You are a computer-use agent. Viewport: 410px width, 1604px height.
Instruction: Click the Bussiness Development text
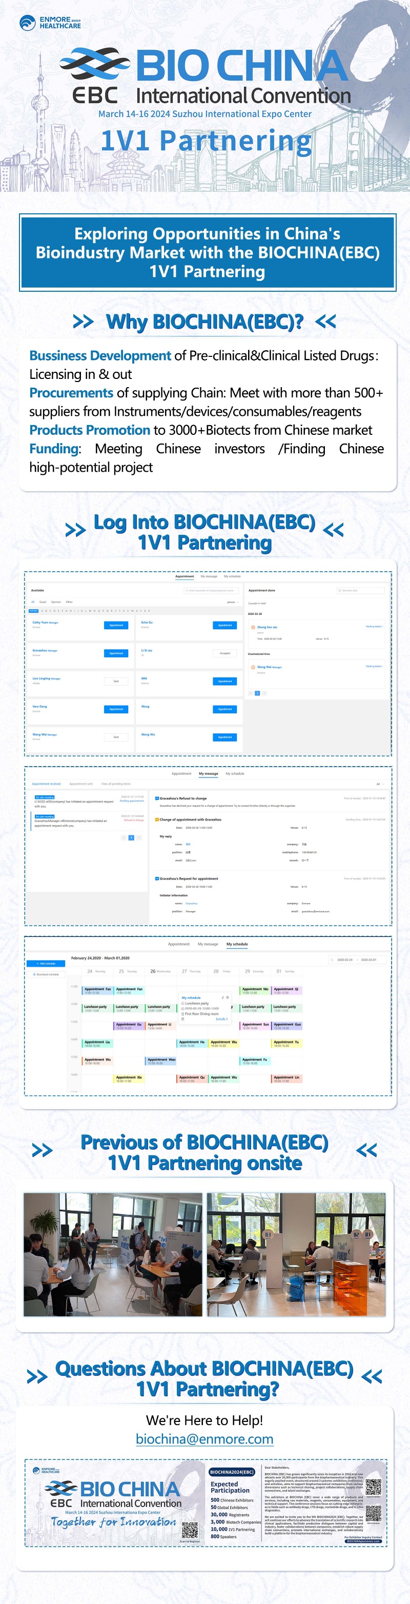(100, 355)
